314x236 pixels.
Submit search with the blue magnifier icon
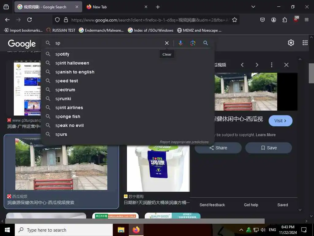206,43
